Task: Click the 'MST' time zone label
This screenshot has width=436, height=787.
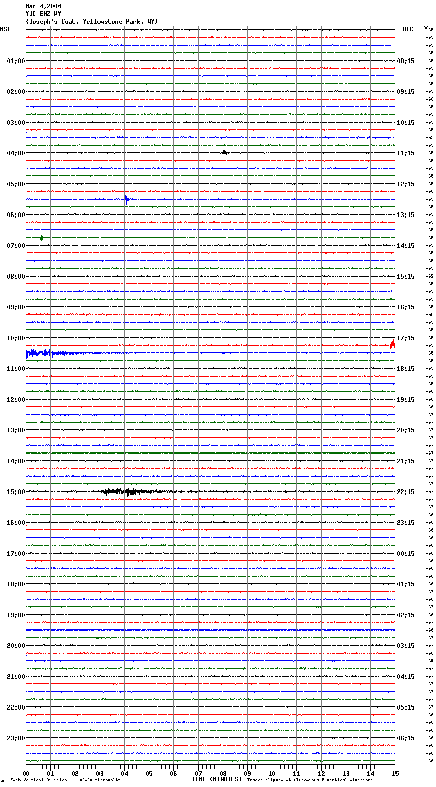Action: (5, 29)
